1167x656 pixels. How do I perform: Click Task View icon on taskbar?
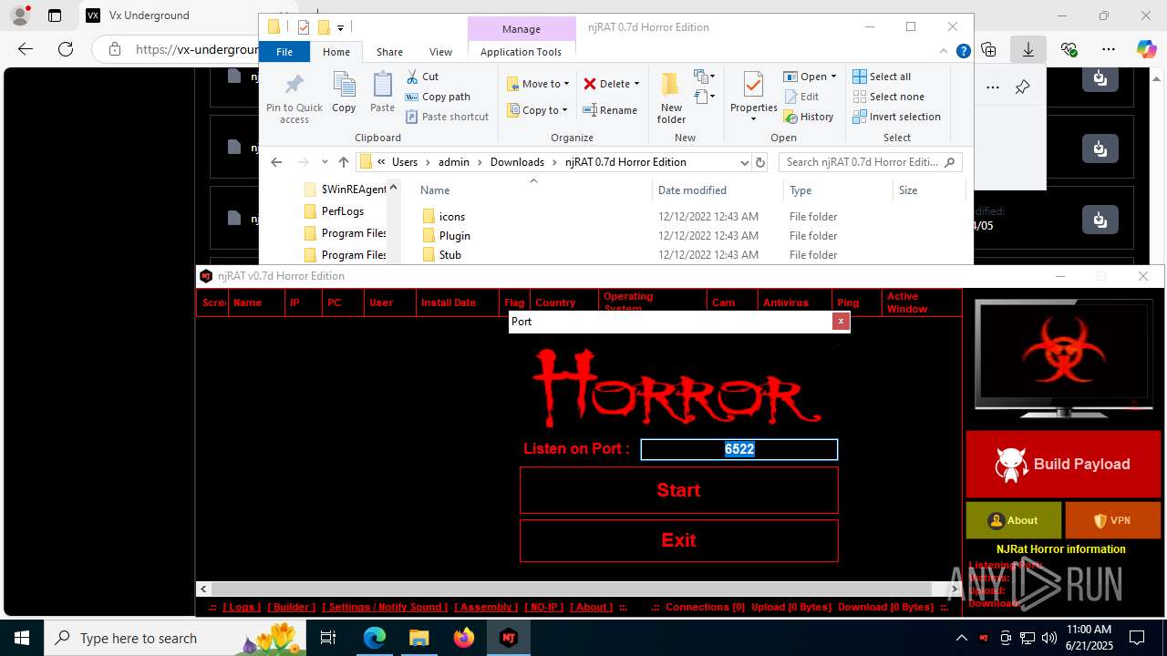coord(329,638)
